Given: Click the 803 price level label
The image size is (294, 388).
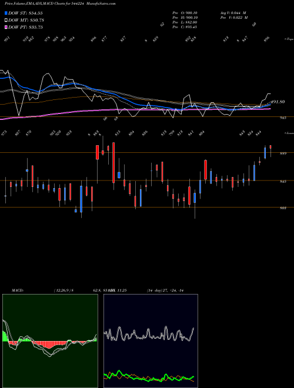Looking at the screenshot, I should coord(283,208).
